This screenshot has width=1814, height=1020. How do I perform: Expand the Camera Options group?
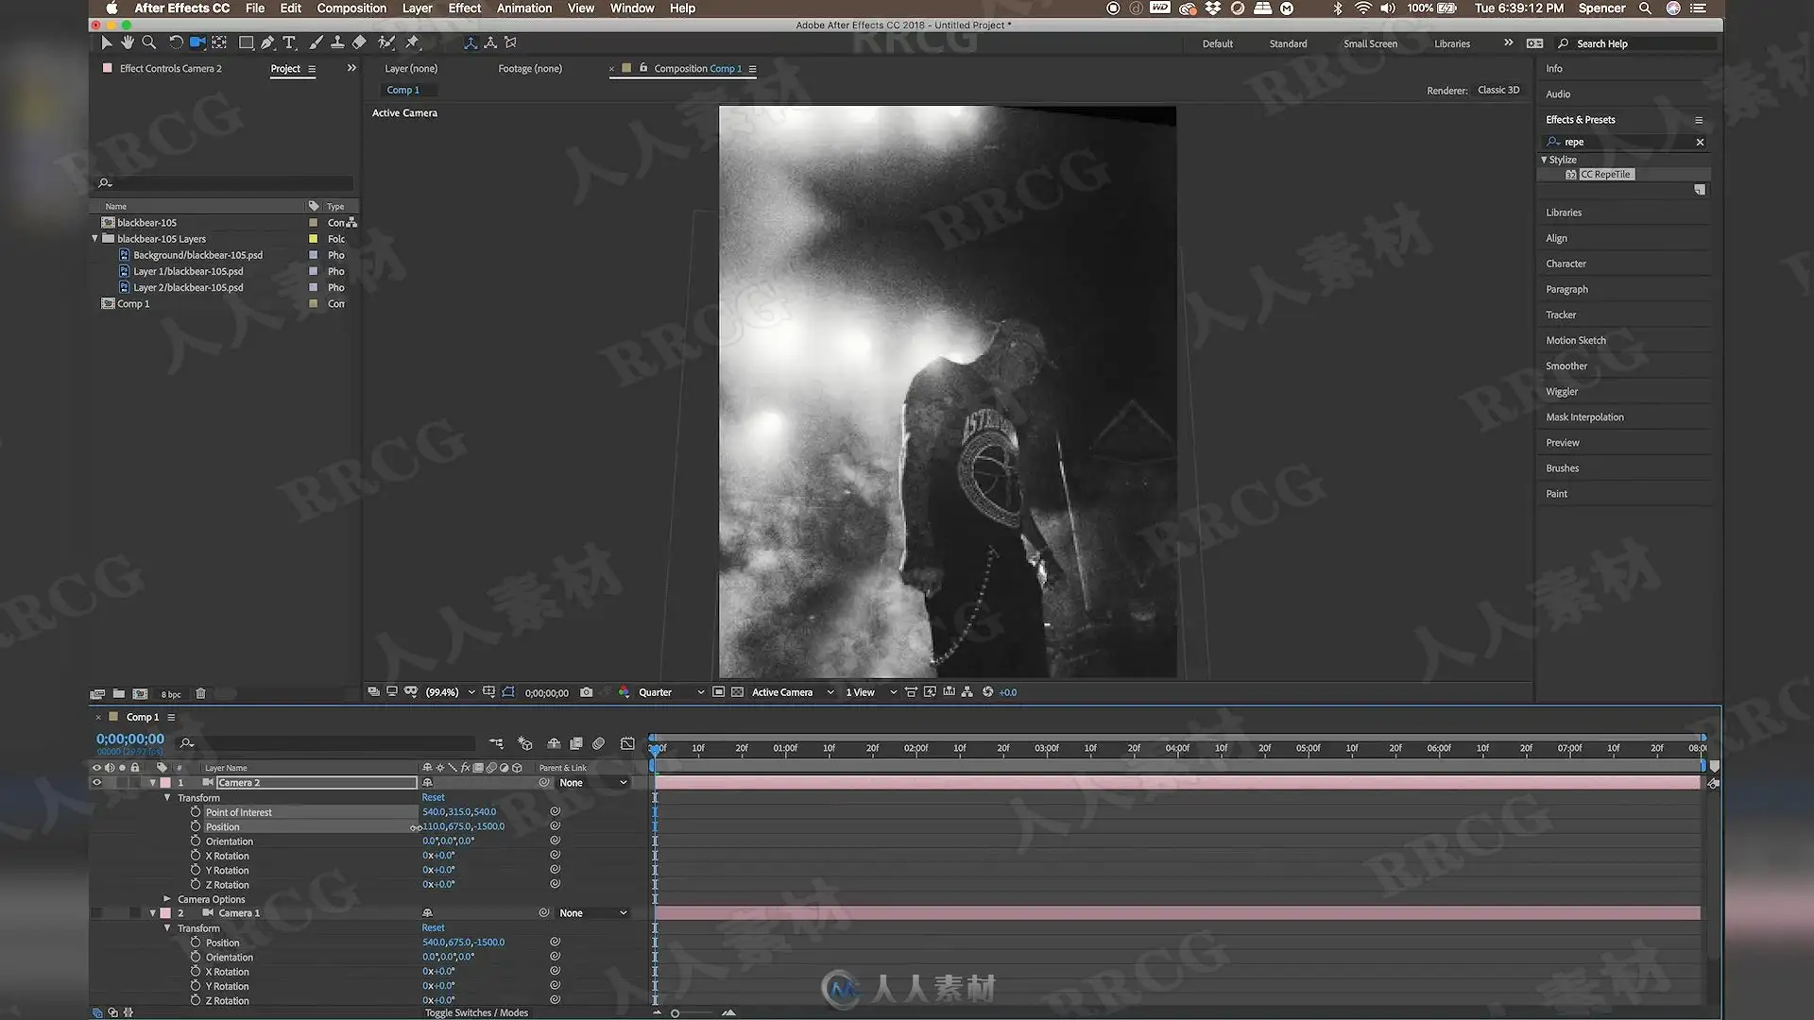pos(168,899)
